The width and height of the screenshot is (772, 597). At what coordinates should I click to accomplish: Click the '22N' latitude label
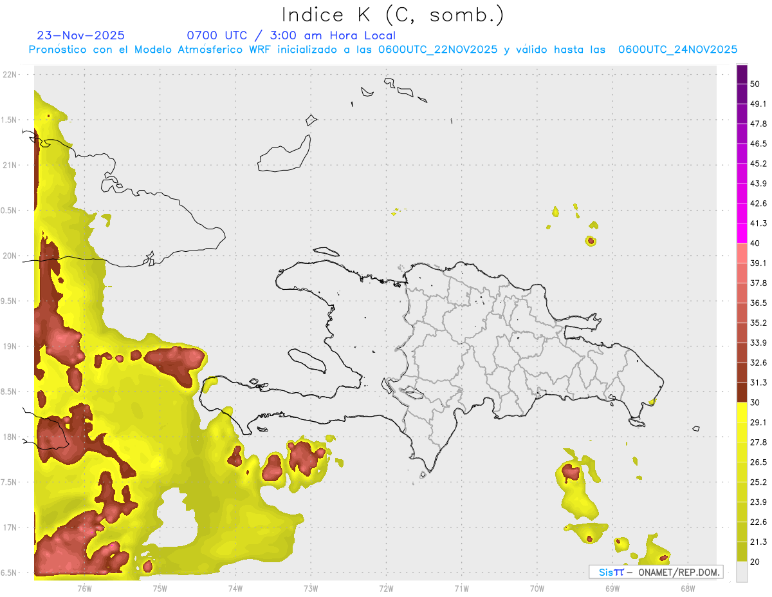(x=10, y=75)
